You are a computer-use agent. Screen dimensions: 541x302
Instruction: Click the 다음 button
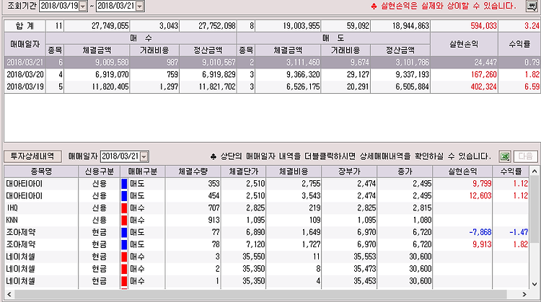(525, 156)
